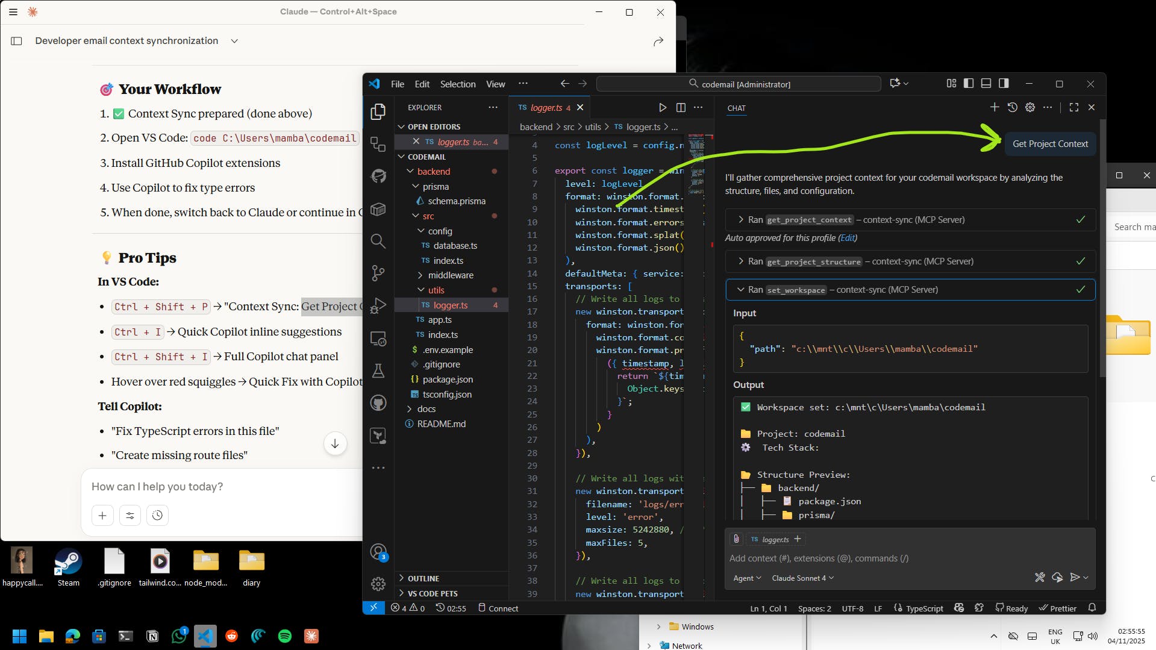Open the Windows Start menu
The image size is (1156, 650).
pos(19,636)
